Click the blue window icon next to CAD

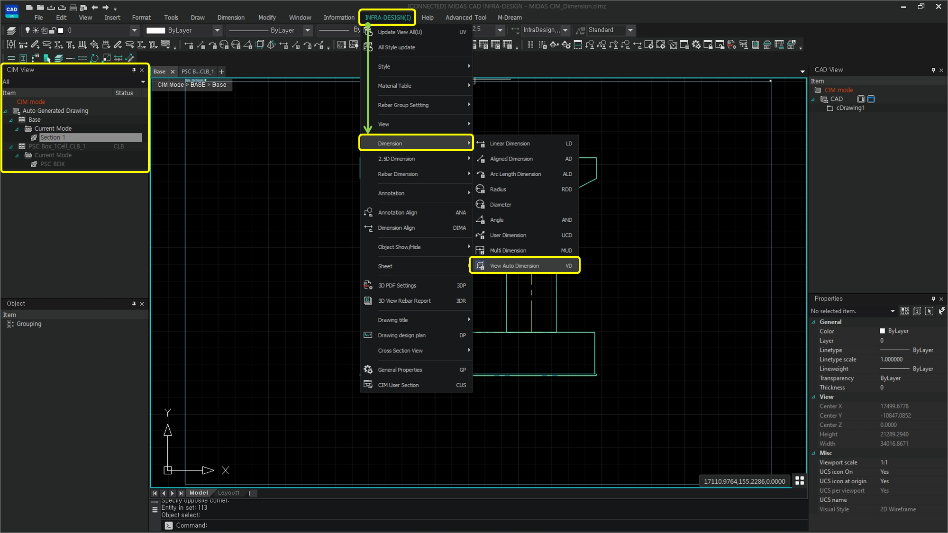[871, 99]
